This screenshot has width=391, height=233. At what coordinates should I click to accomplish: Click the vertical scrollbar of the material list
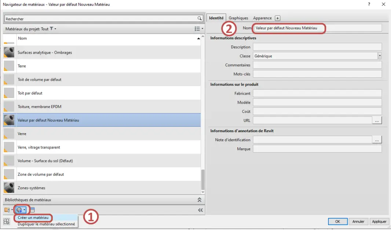point(203,180)
